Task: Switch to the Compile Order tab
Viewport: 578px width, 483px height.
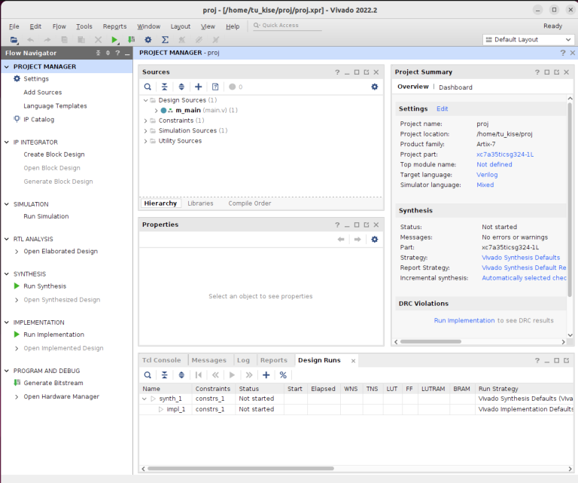Action: 249,203
